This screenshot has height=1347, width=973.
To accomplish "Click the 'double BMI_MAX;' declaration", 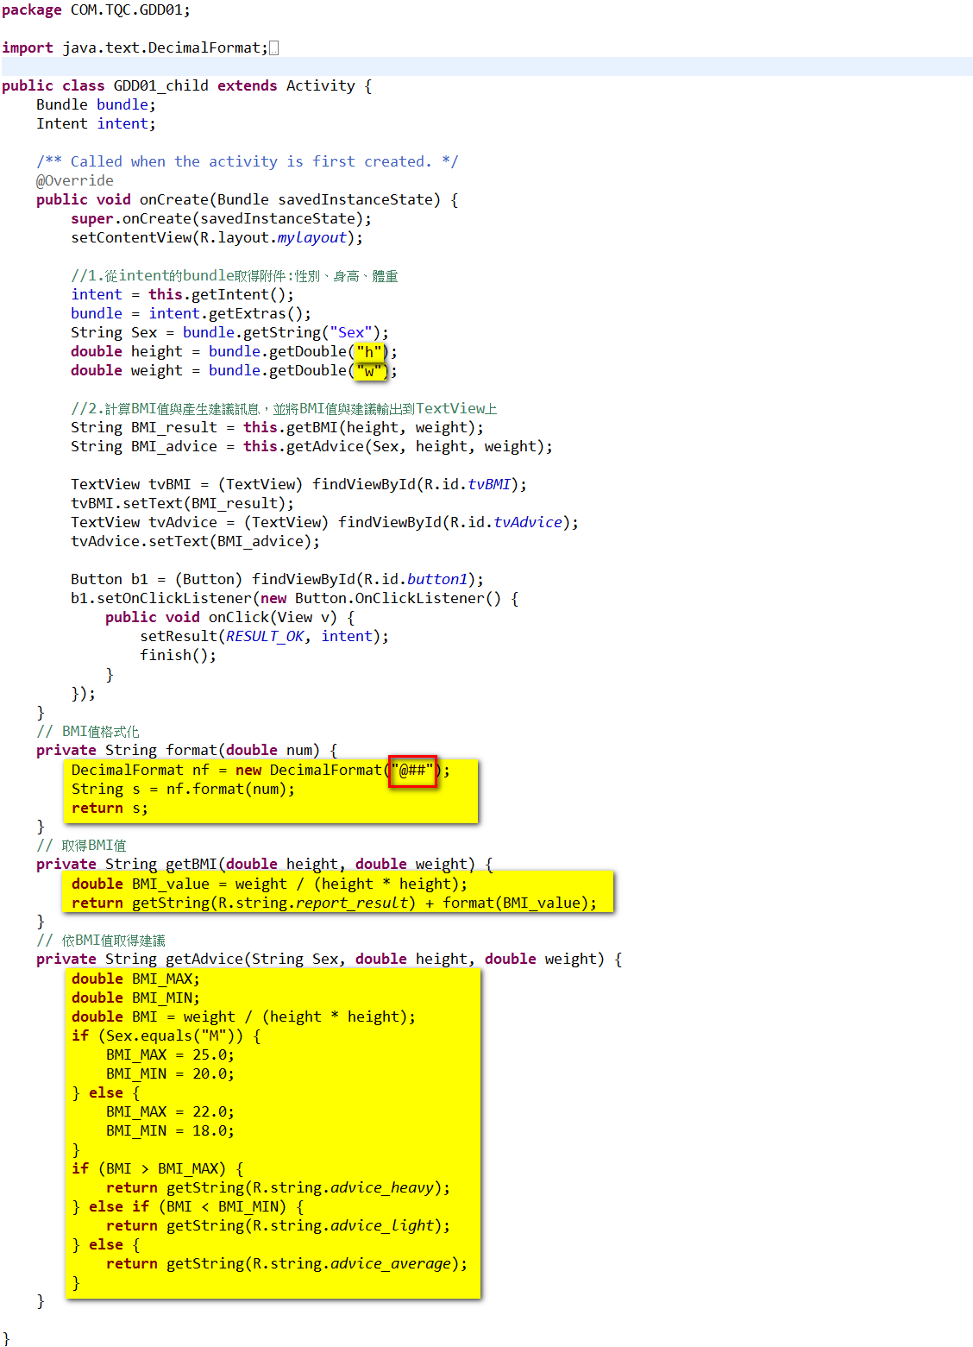I will pyautogui.click(x=135, y=979).
